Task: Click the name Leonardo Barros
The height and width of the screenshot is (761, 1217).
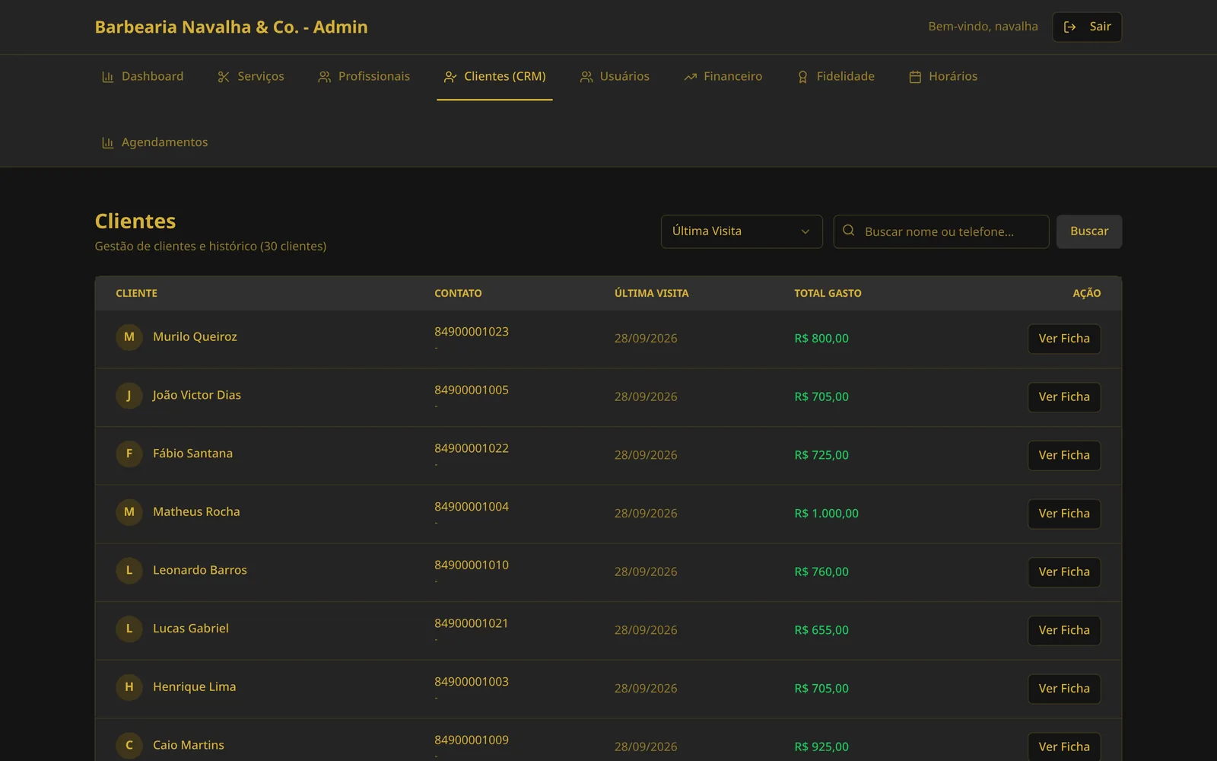Action: tap(200, 570)
